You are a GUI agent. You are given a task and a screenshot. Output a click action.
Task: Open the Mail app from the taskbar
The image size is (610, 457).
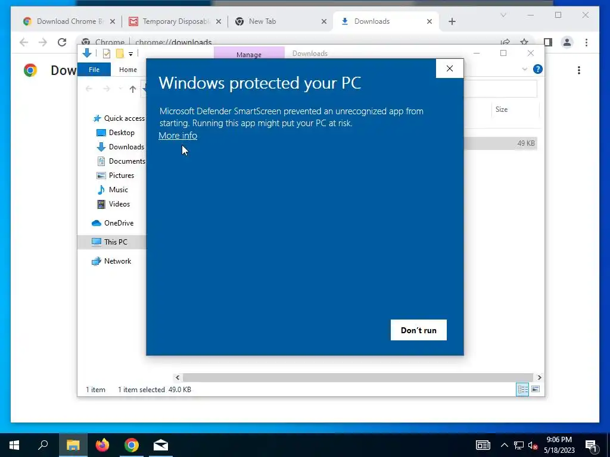click(161, 445)
